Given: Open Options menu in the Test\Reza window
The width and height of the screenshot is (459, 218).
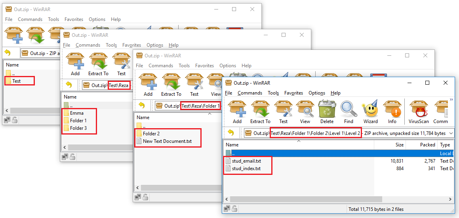Looking at the screenshot, I should coord(155,45).
